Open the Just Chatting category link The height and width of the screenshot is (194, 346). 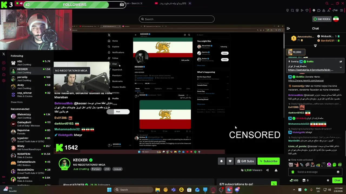[x=81, y=169]
